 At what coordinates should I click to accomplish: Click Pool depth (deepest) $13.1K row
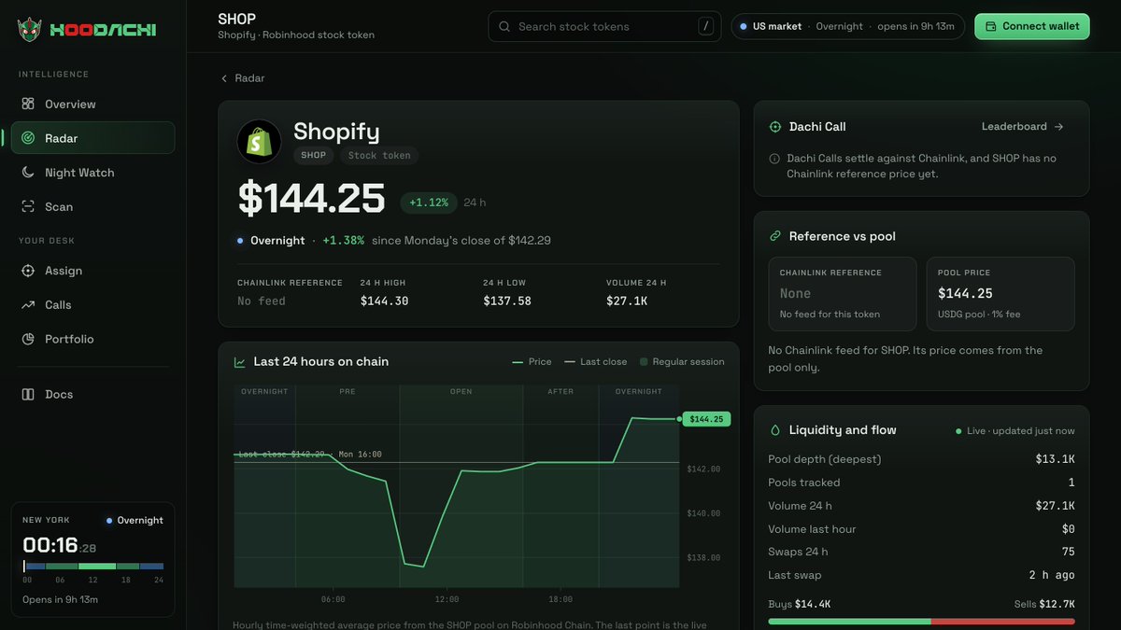[921, 459]
